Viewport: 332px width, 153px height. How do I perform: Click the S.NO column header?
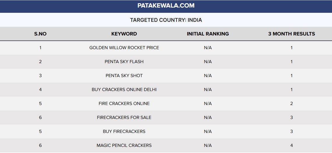(40, 34)
